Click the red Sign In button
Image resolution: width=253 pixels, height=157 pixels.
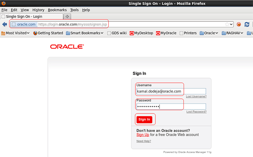[144, 119]
